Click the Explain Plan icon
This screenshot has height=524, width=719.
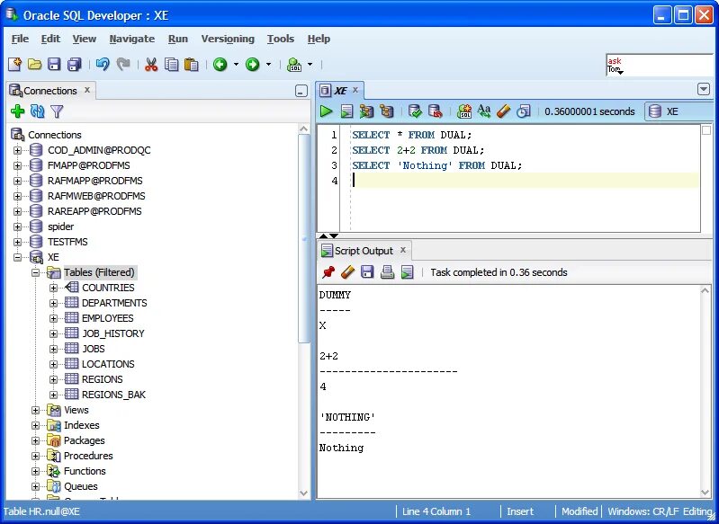tap(387, 111)
